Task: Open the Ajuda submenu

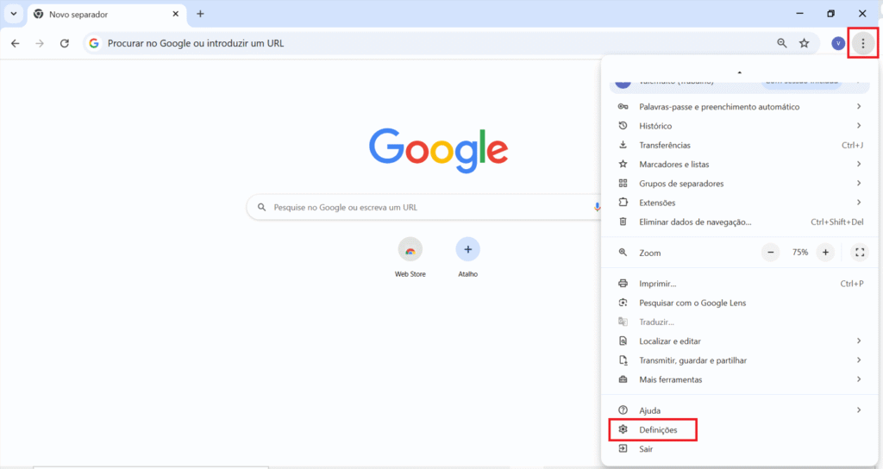Action: point(739,410)
